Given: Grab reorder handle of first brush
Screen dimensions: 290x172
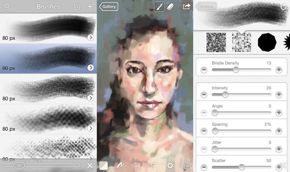Looking at the screenshot, I should point(90,20).
